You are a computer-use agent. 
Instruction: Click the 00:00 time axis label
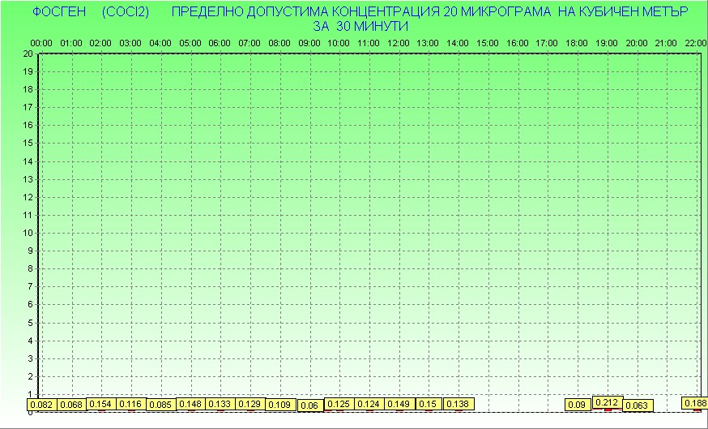(41, 44)
